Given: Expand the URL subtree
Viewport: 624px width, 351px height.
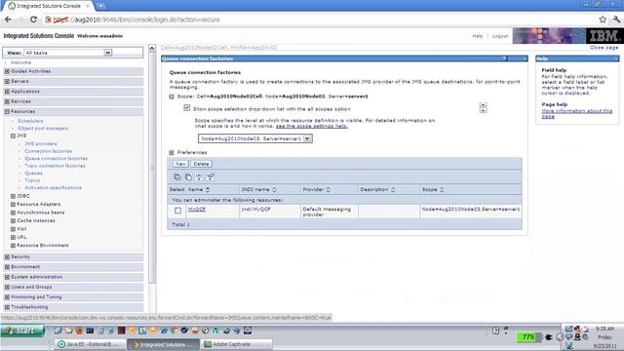Looking at the screenshot, I should (13, 237).
